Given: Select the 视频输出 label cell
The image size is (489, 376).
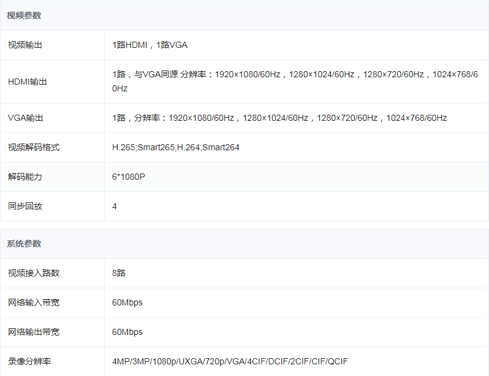Looking at the screenshot, I should pyautogui.click(x=53, y=45).
